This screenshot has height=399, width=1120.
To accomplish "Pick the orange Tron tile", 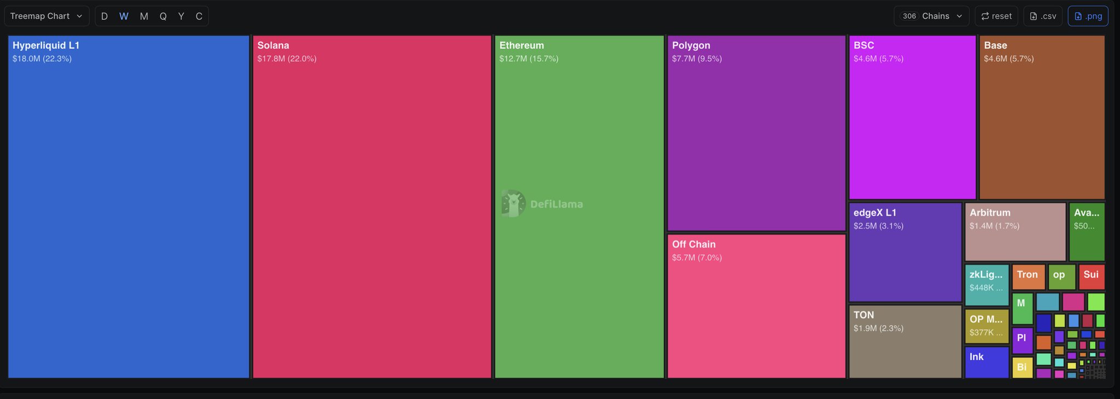I will pos(1029,277).
